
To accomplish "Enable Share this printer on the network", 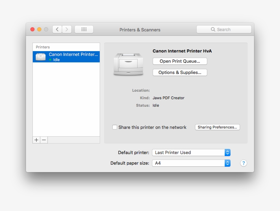I will 115,127.
